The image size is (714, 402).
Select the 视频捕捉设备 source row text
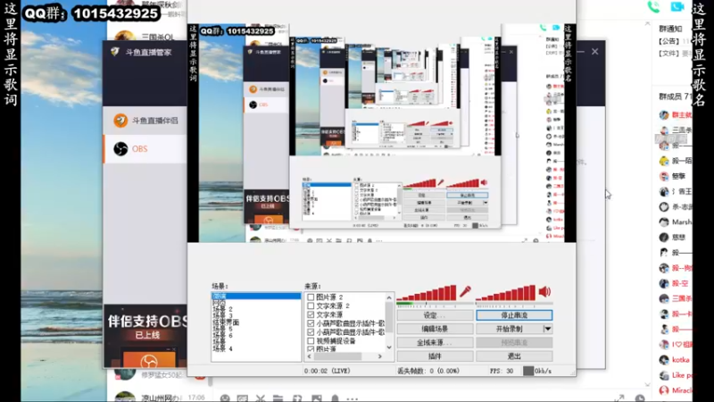pyautogui.click(x=336, y=340)
